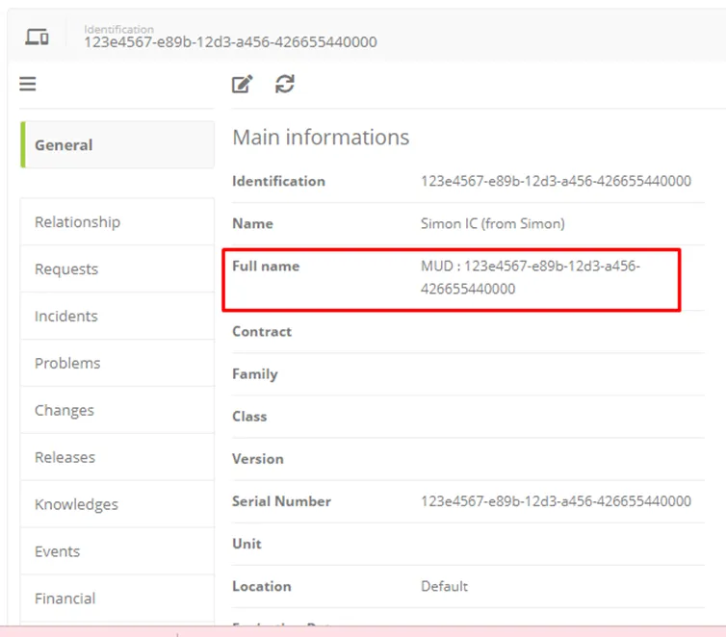Click the header identification UUID text
The width and height of the screenshot is (726, 637).
(x=230, y=42)
